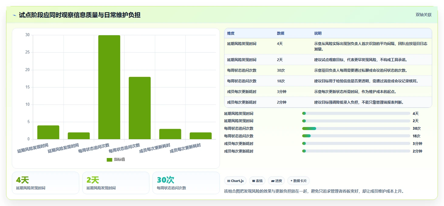Click the progress bar labeled 3分钟

click(356, 144)
